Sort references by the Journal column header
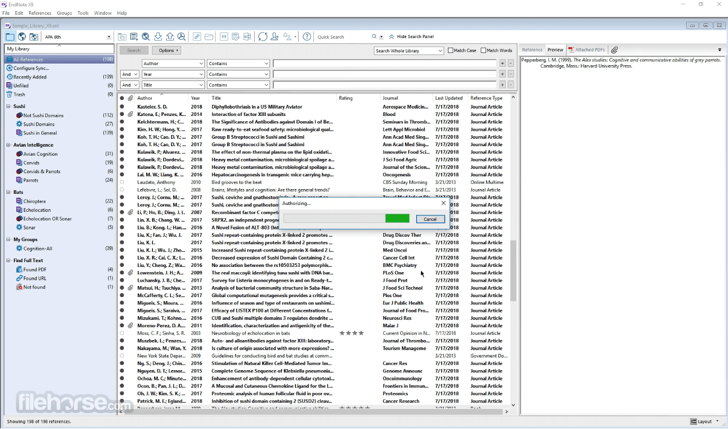 [406, 98]
